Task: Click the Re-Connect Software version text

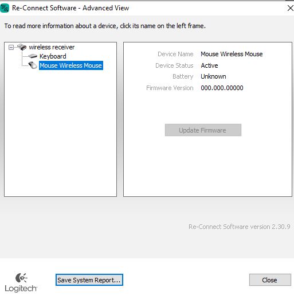Action: tap(240, 227)
